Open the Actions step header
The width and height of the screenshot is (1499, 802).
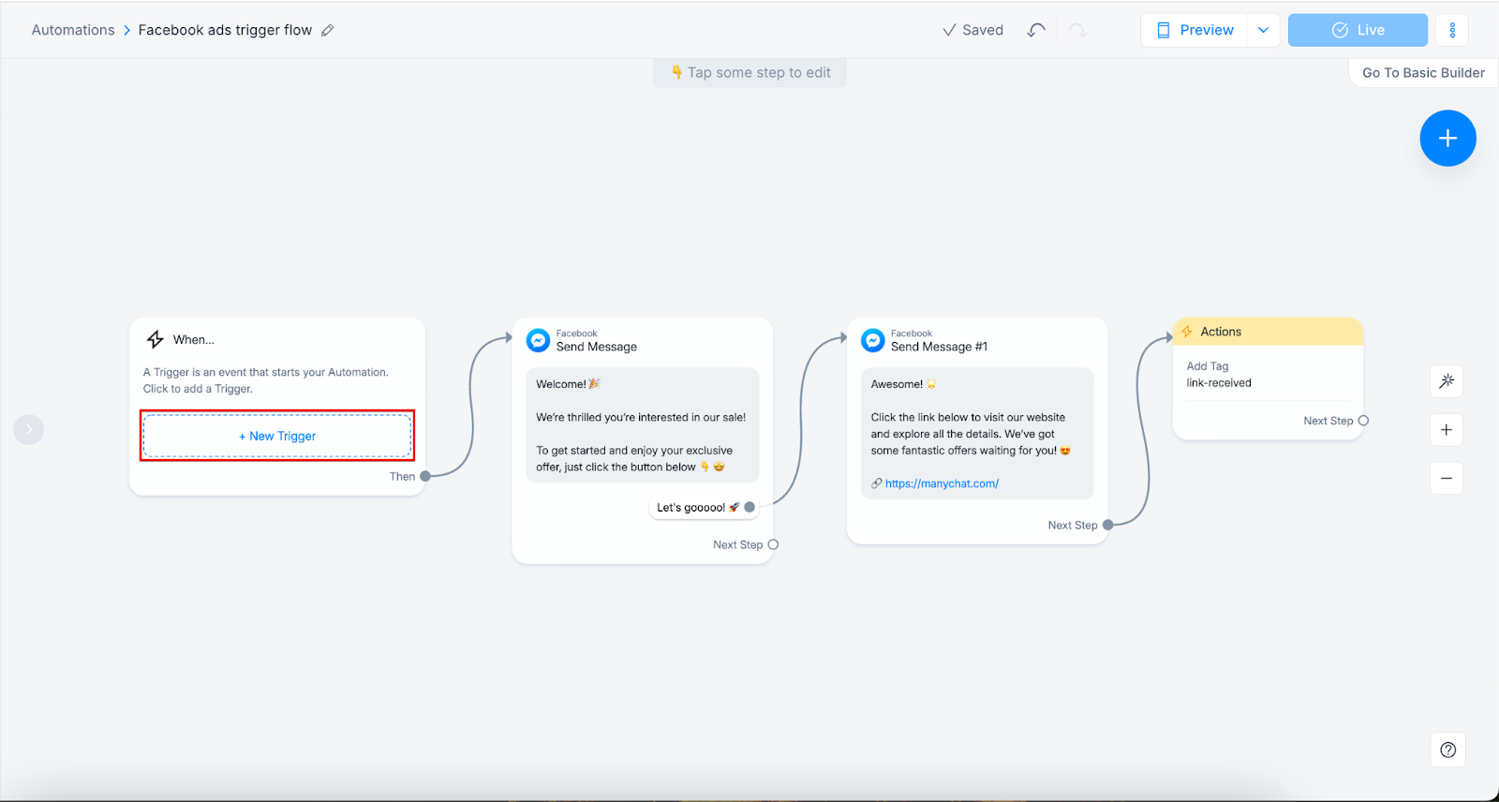1269,332
